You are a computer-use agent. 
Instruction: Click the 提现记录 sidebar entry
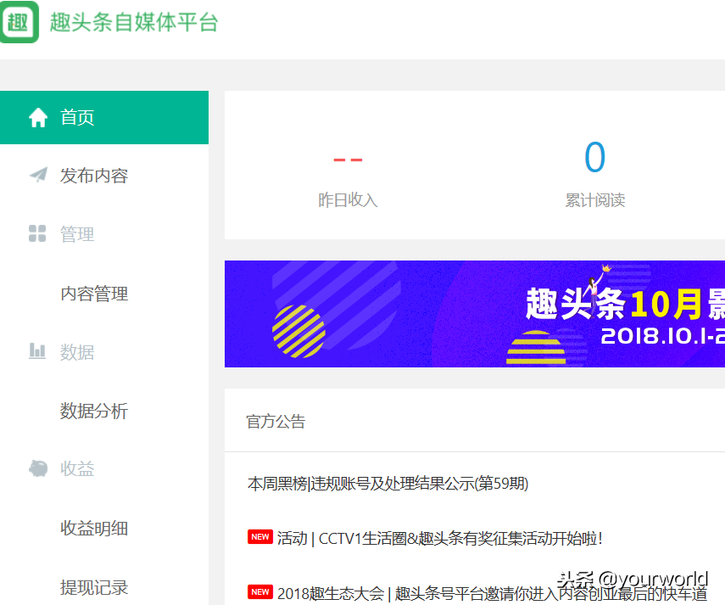tap(94, 587)
